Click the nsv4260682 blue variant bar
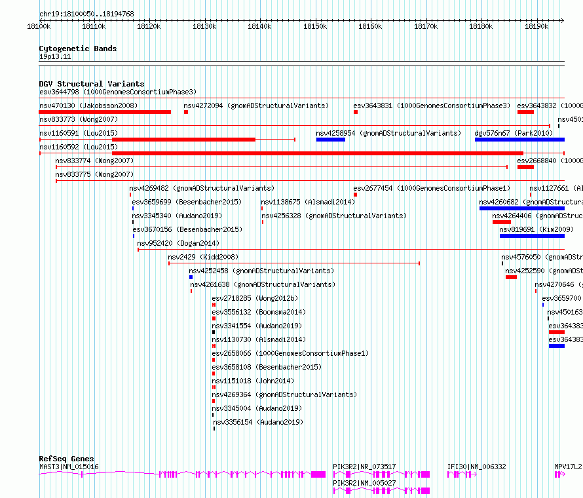The width and height of the screenshot is (583, 498). click(x=522, y=208)
